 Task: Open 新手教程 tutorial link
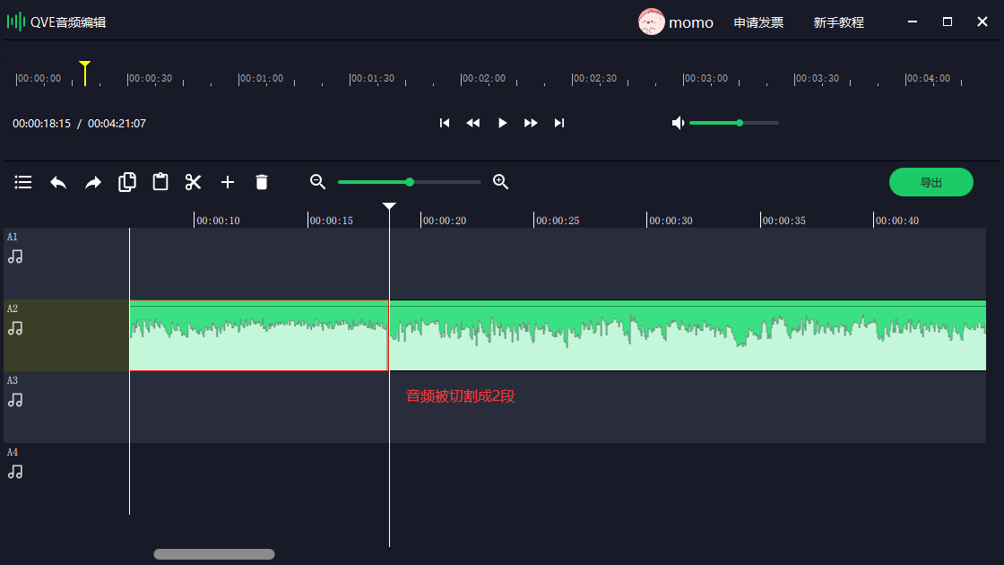pos(838,22)
